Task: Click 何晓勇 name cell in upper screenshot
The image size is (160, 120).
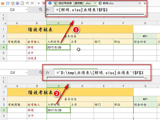Action: tap(37, 58)
